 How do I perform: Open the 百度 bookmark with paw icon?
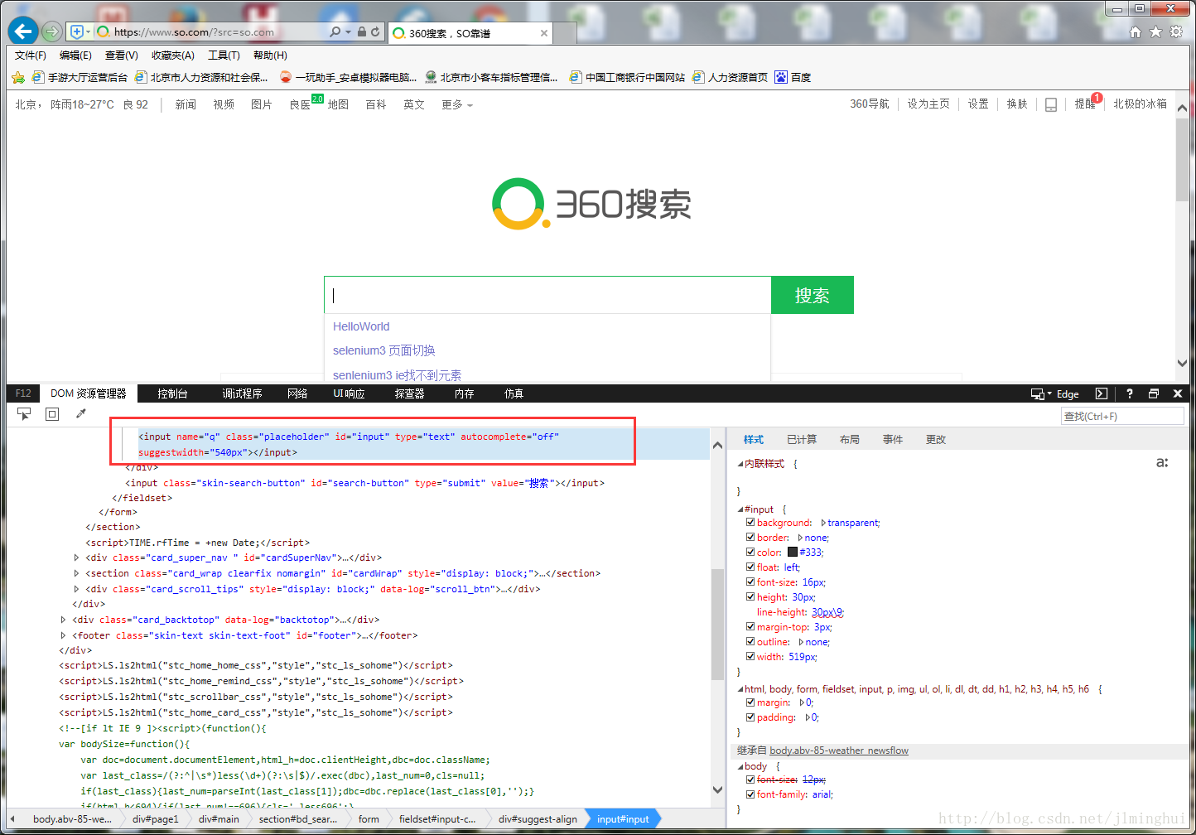click(x=793, y=77)
